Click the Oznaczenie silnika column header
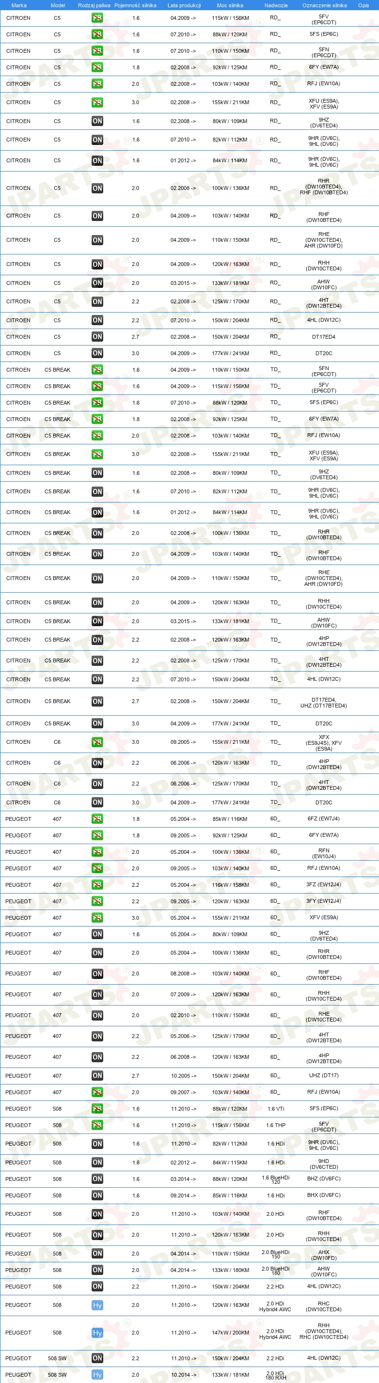 click(324, 5)
